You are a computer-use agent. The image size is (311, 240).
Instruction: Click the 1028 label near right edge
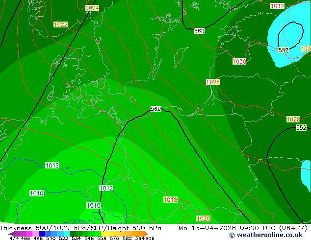[293, 119]
